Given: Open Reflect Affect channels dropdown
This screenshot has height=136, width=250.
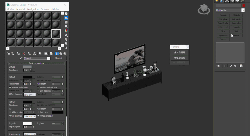Looking at the screenshot, I should tap(29, 95).
